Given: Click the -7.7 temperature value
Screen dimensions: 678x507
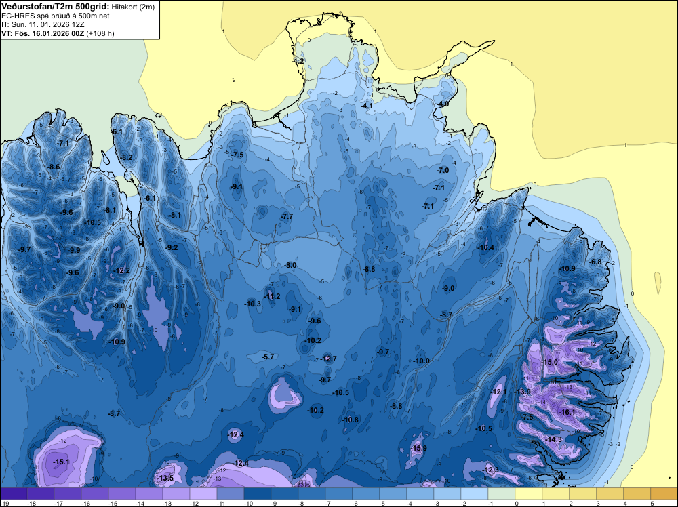Looking at the screenshot, I should pos(287,216).
